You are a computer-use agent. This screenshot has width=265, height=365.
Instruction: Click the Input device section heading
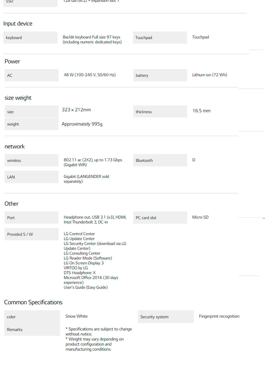point(18,24)
